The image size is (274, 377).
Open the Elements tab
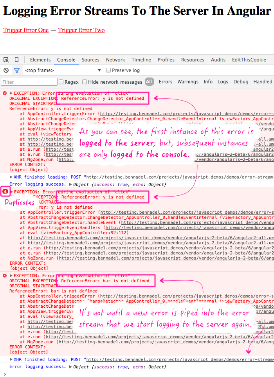[x=40, y=60]
